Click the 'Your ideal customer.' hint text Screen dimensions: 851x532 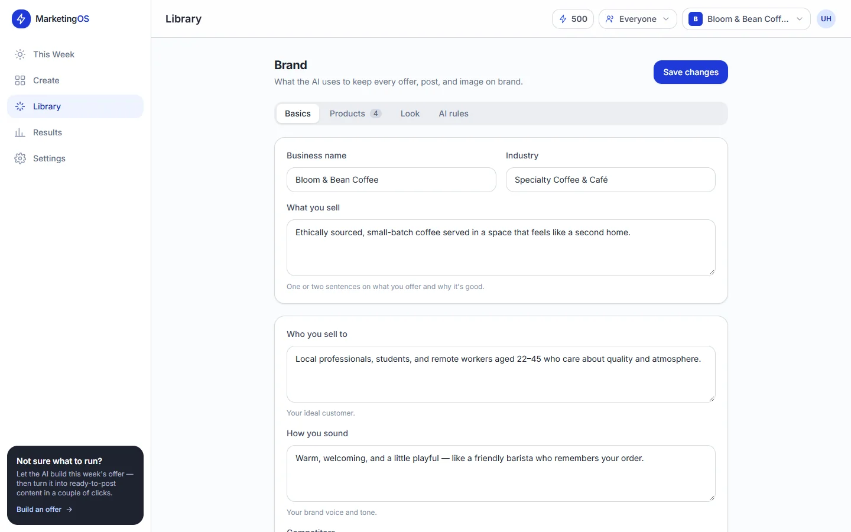[x=321, y=413]
